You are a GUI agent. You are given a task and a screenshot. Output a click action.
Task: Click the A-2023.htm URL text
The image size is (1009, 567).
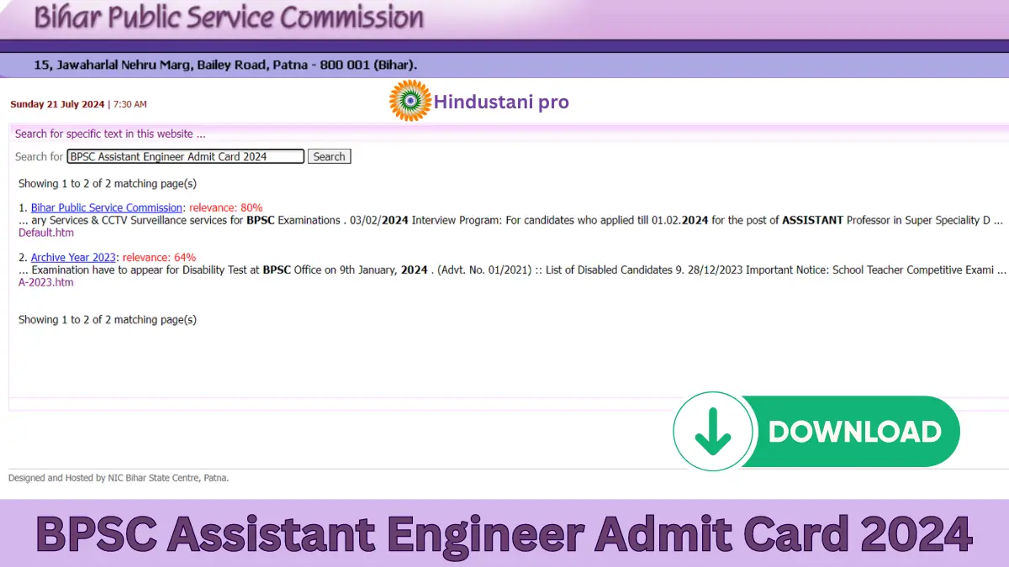pos(46,282)
